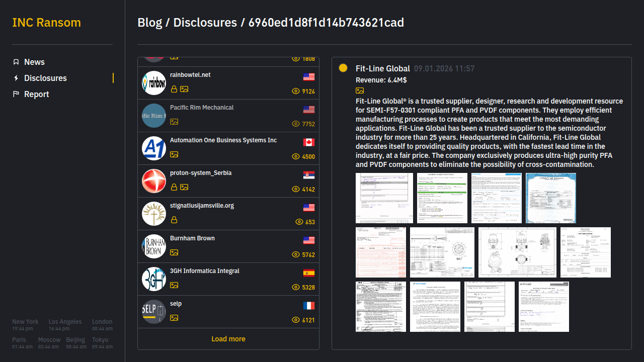This screenshot has height=362, width=644.
Task: Open the Pacific Rim Mechanical entry
Action: pyautogui.click(x=228, y=116)
